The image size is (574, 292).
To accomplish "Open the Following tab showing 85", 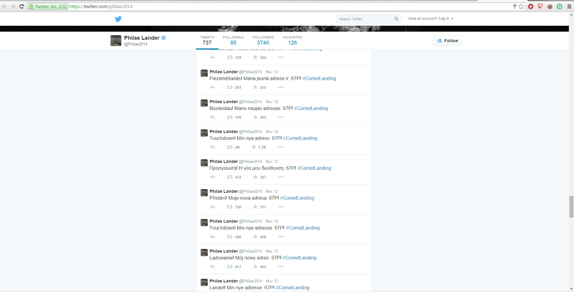I will pos(233,41).
